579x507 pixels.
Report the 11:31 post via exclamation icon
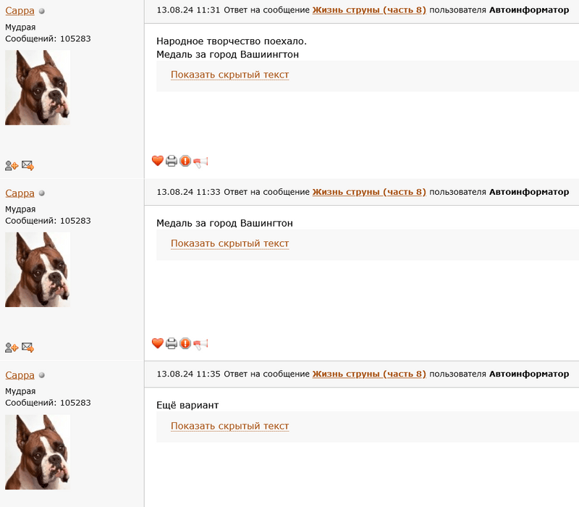pyautogui.click(x=185, y=161)
